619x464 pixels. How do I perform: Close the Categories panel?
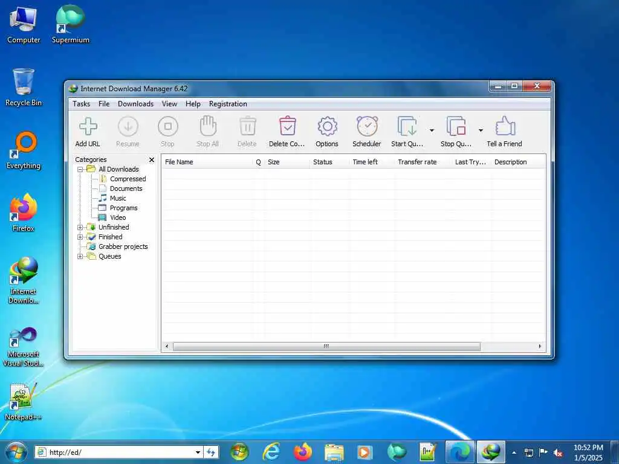[x=152, y=159]
